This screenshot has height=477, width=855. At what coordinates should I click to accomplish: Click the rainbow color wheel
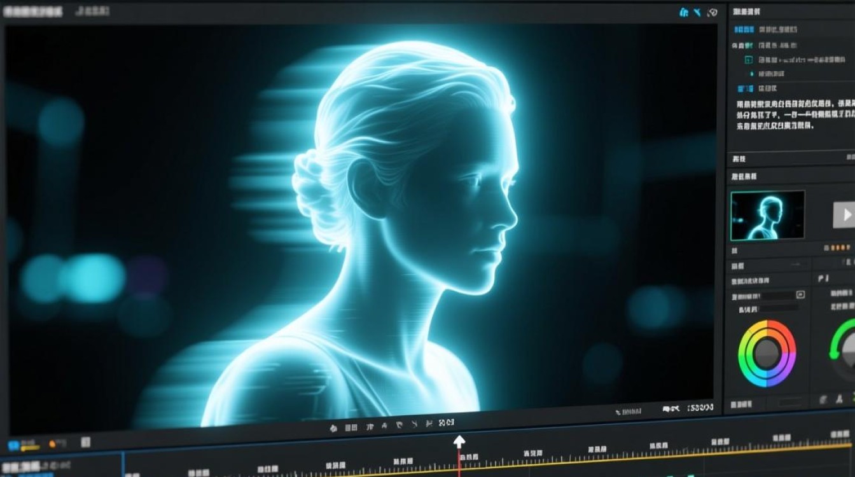[x=767, y=354]
